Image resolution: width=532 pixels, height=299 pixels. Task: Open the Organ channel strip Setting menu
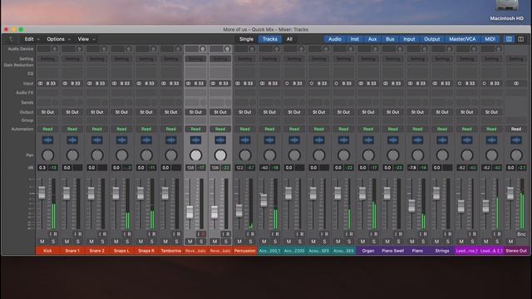(368, 59)
